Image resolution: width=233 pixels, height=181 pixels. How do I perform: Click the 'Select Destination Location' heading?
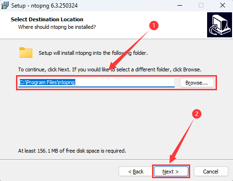[47, 19]
